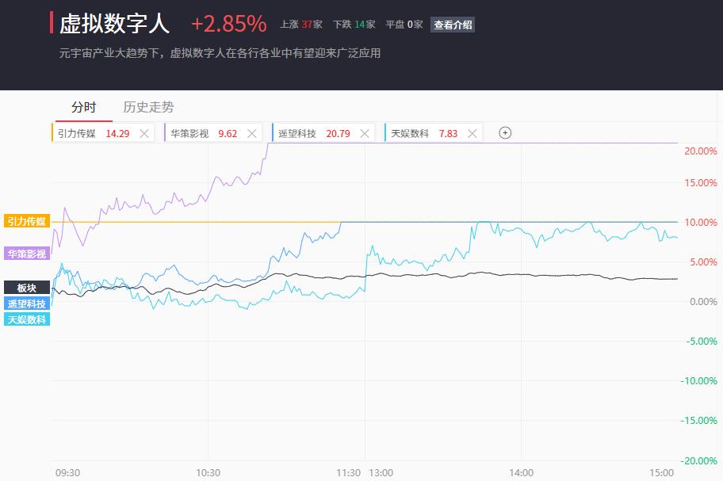Viewport: 723px width, 481px height.
Task: Click the cyan 天娱数科 legend label
Action: pyautogui.click(x=27, y=319)
